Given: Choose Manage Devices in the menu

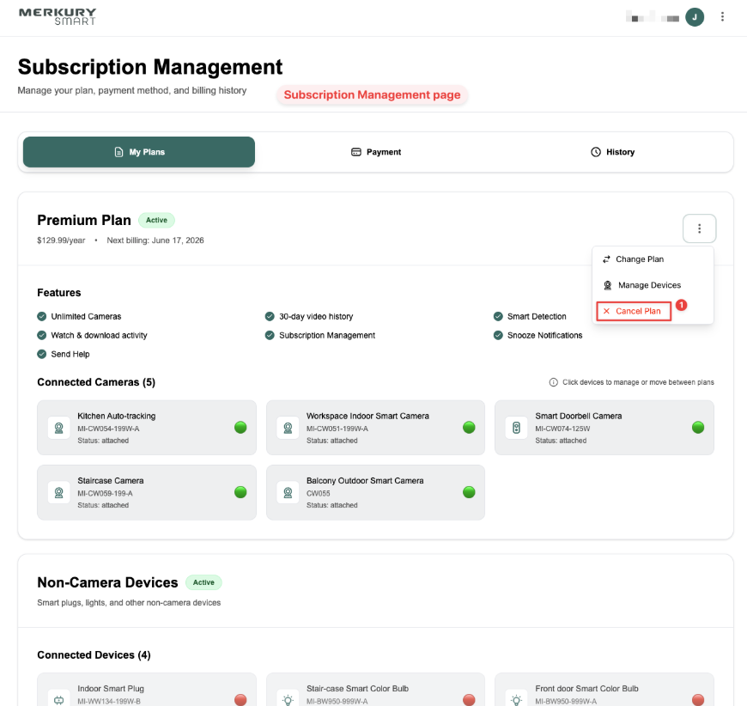Looking at the screenshot, I should pyautogui.click(x=648, y=285).
